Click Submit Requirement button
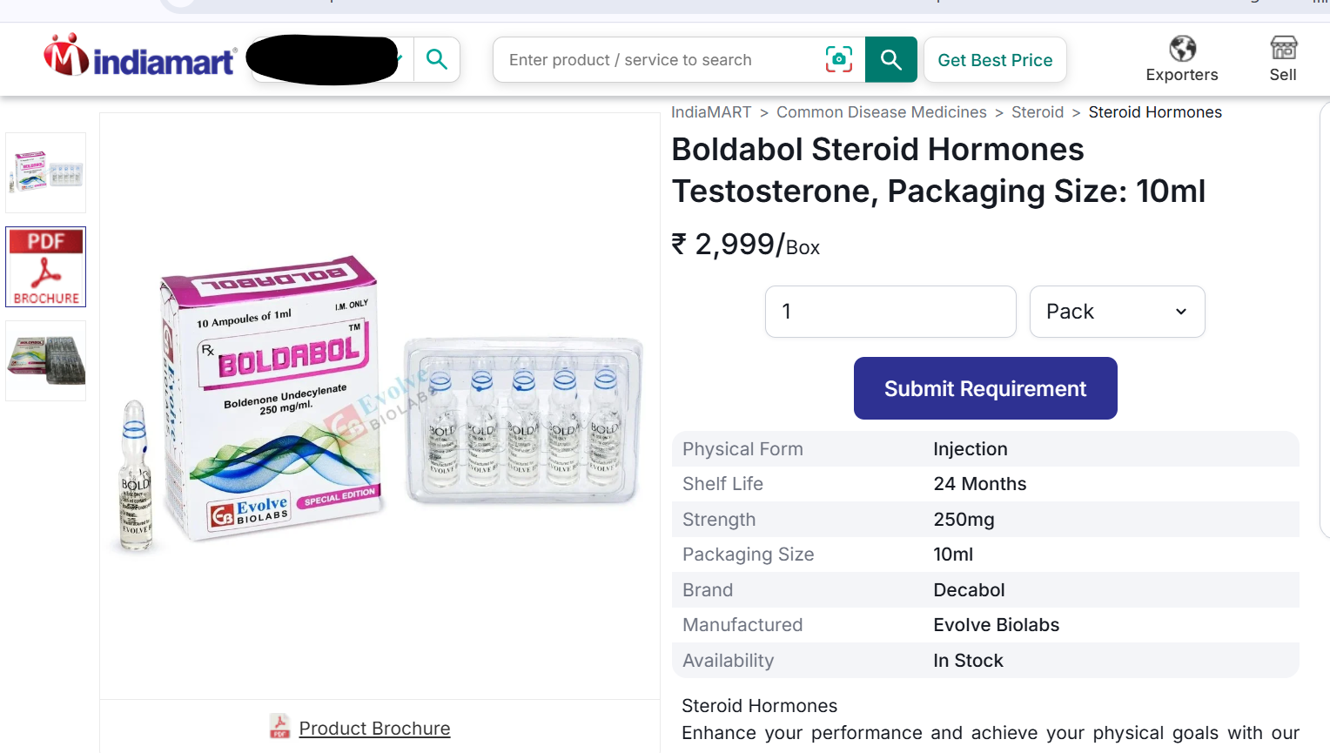Viewport: 1330px width, 753px height. pos(985,388)
